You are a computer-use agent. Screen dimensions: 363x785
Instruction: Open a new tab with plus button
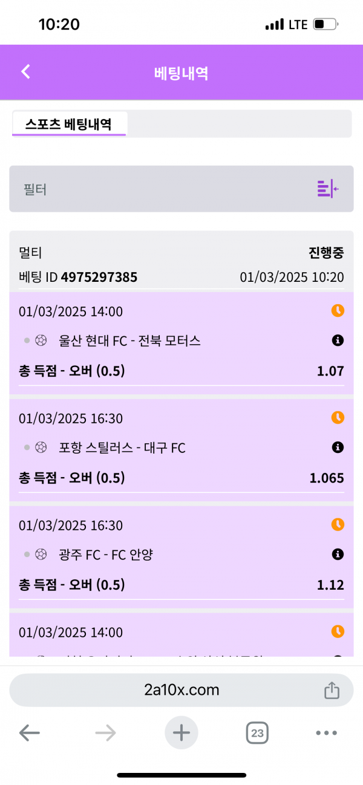pos(181,734)
